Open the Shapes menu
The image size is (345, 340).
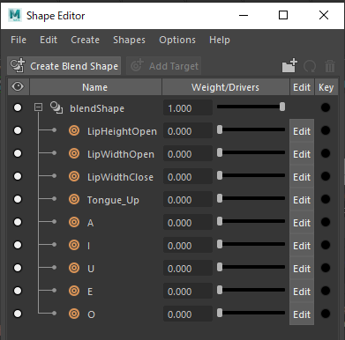pos(129,40)
